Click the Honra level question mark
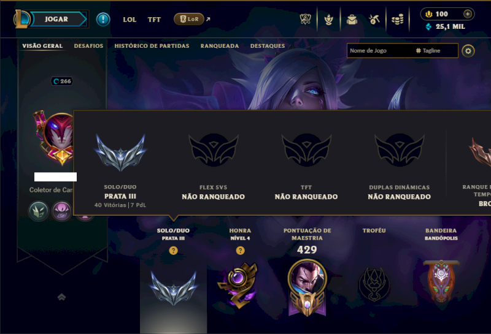The width and height of the screenshot is (491, 334). (240, 251)
